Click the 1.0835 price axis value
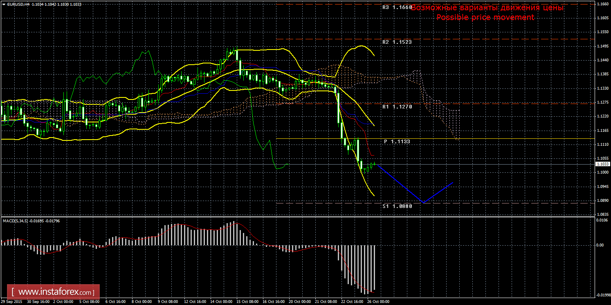 pyautogui.click(x=602, y=215)
